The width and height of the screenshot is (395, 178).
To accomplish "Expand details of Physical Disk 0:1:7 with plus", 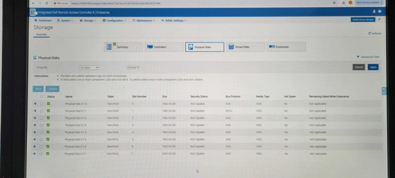I will coord(34,154).
